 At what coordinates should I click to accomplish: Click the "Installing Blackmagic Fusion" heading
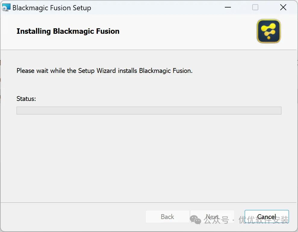click(x=68, y=31)
